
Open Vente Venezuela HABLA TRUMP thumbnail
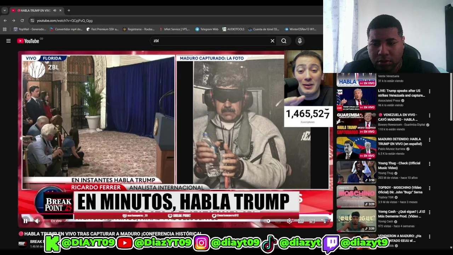356,80
